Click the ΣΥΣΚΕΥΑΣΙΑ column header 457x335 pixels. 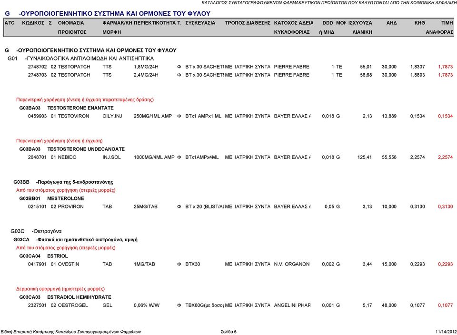(200, 23)
